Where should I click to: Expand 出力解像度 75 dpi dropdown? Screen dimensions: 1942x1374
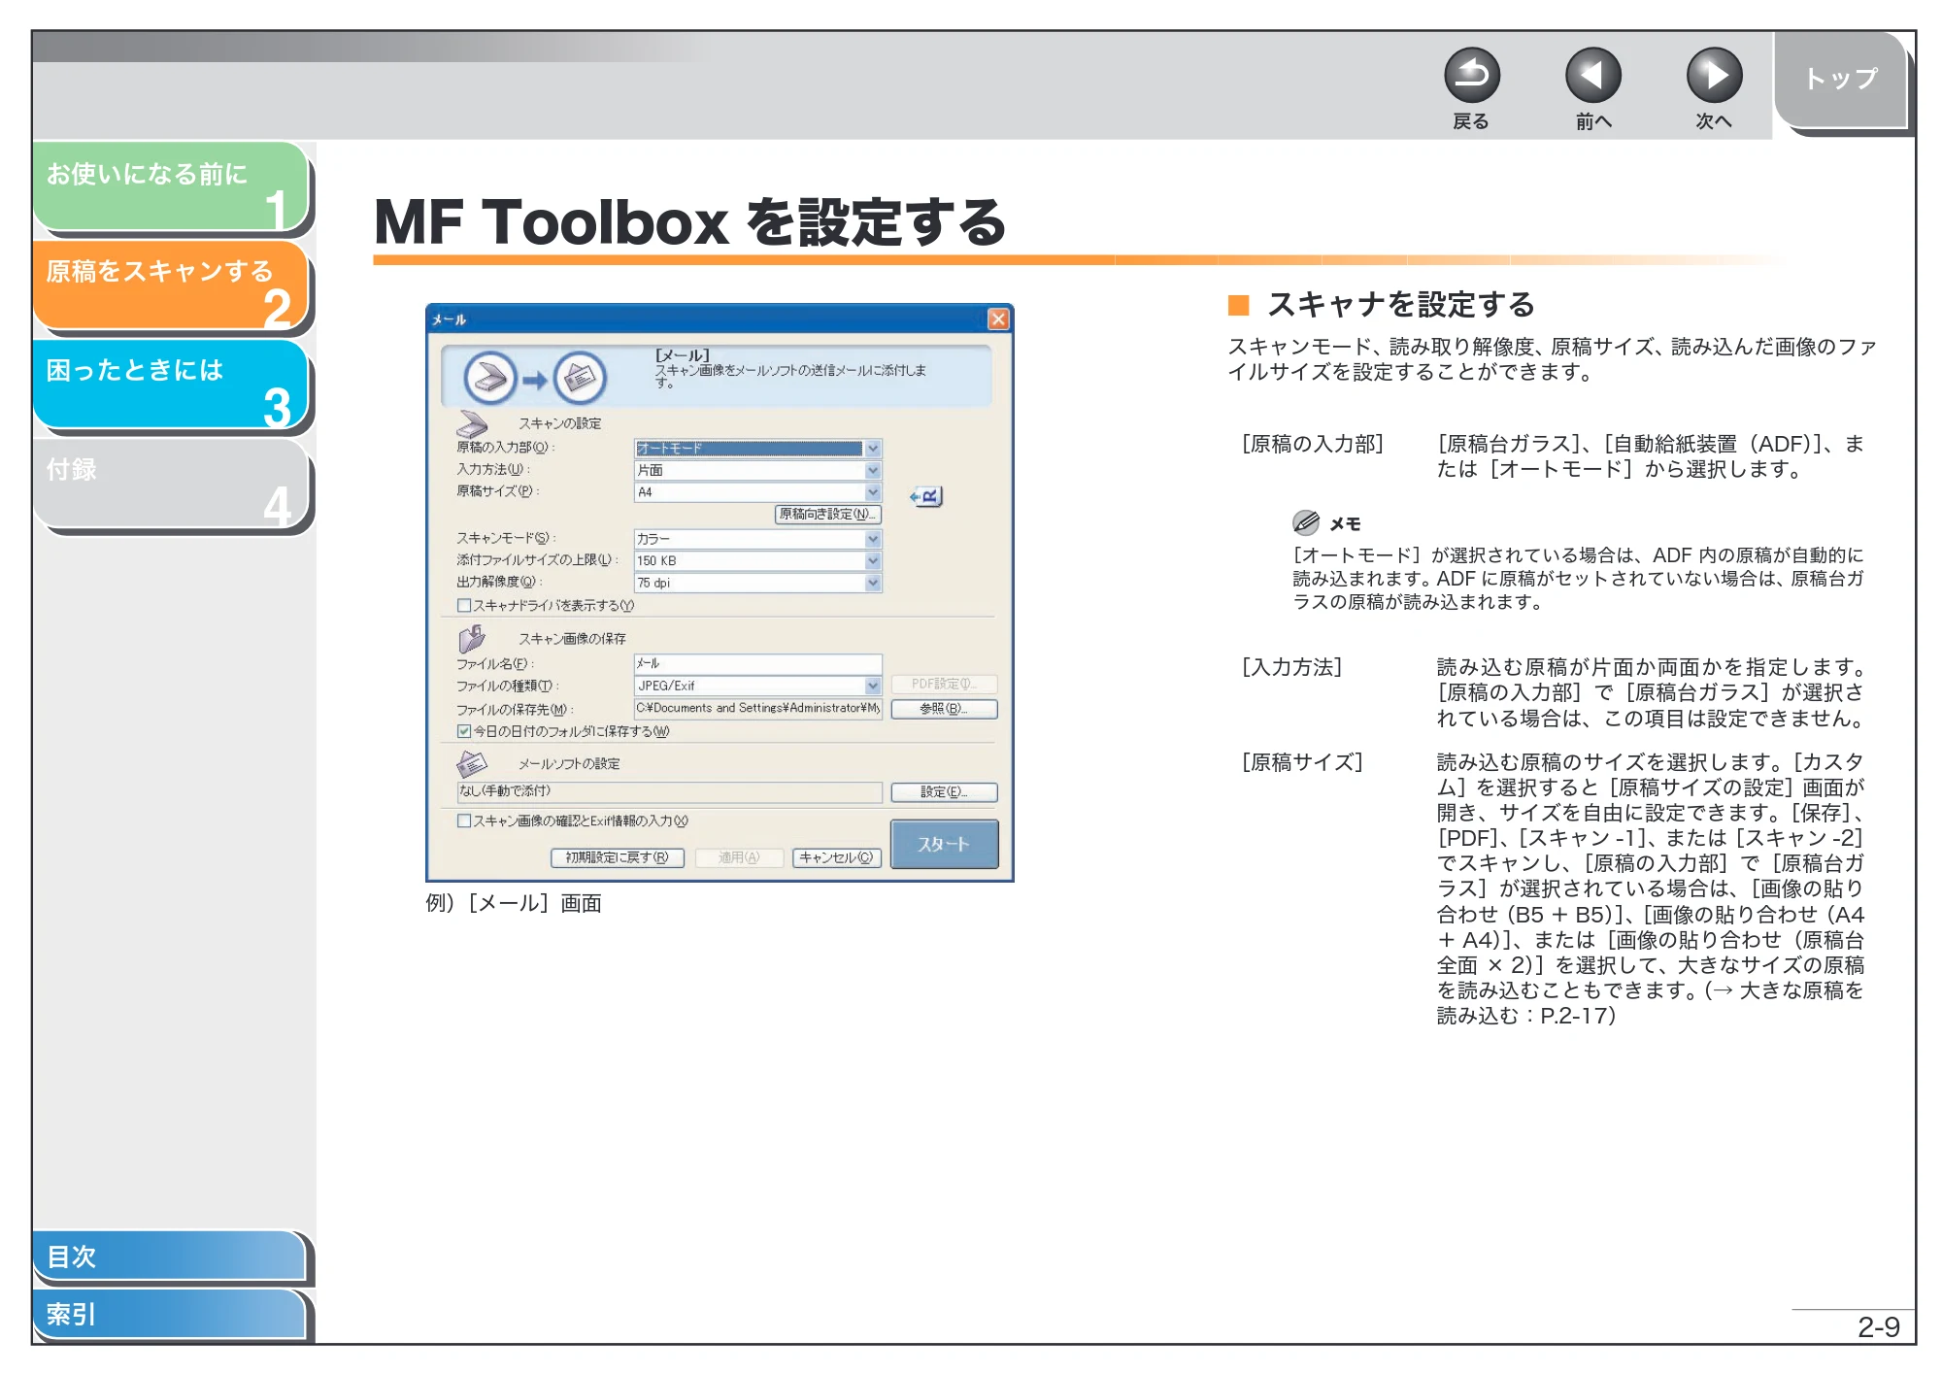pyautogui.click(x=873, y=583)
